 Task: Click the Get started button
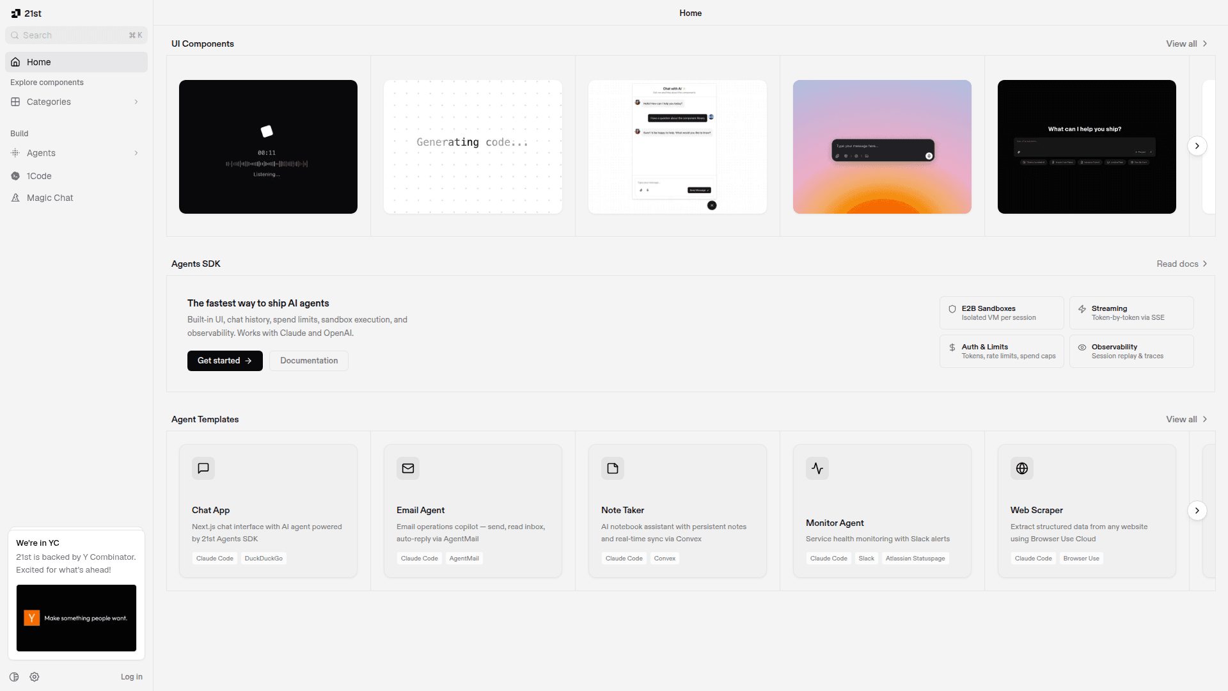pos(224,361)
